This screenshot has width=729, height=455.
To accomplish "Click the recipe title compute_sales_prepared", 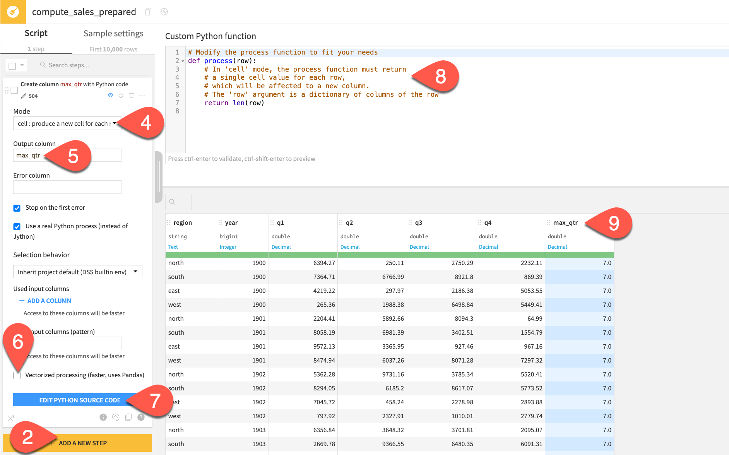I will click(84, 12).
